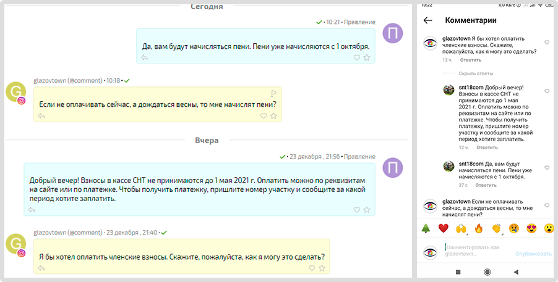The width and height of the screenshot is (558, 282).
Task: Open glazovtown avatar beside the 21:40 message
Action: (x=16, y=244)
